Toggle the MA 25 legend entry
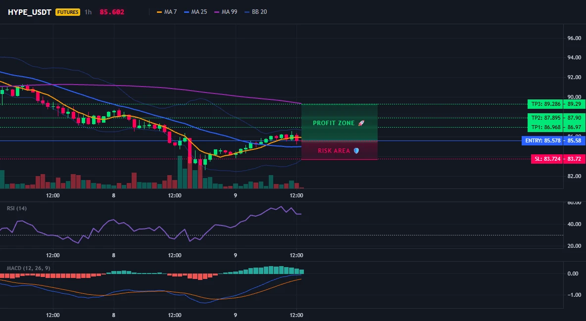The height and width of the screenshot is (321, 586). coord(195,12)
